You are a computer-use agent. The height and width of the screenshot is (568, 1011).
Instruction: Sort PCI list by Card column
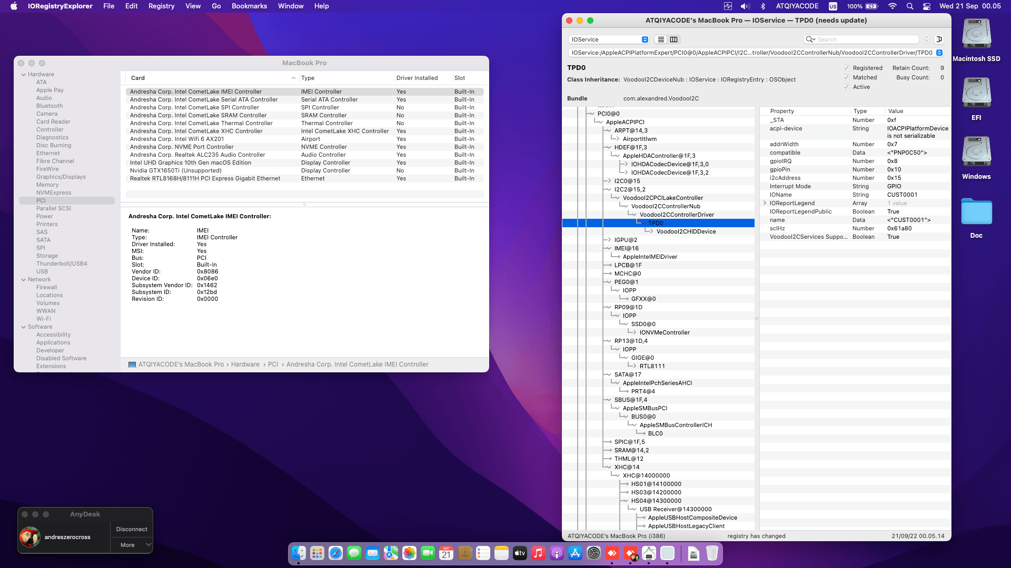tap(212, 78)
